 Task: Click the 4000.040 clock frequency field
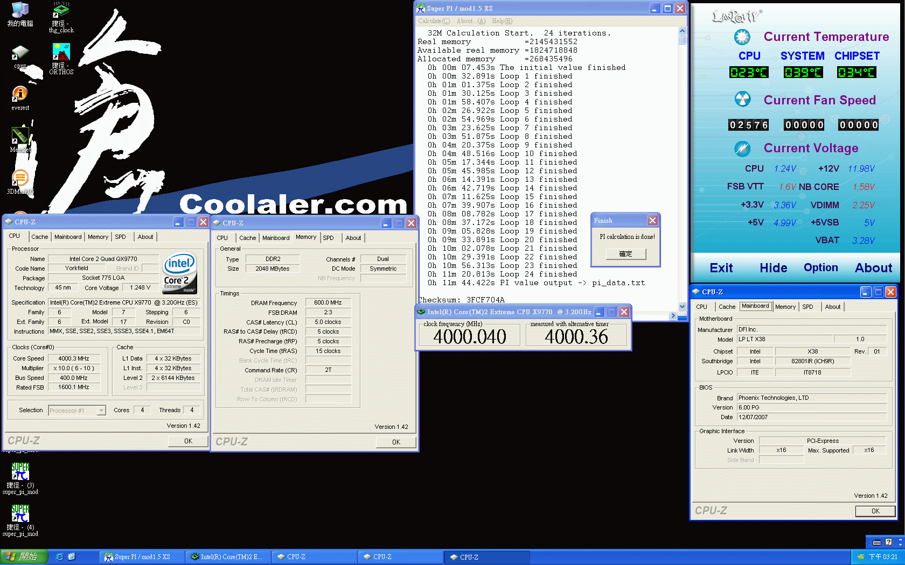(x=470, y=337)
